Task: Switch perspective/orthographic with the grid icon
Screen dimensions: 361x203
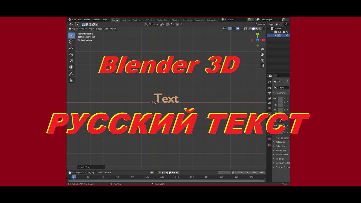Action: [262, 65]
